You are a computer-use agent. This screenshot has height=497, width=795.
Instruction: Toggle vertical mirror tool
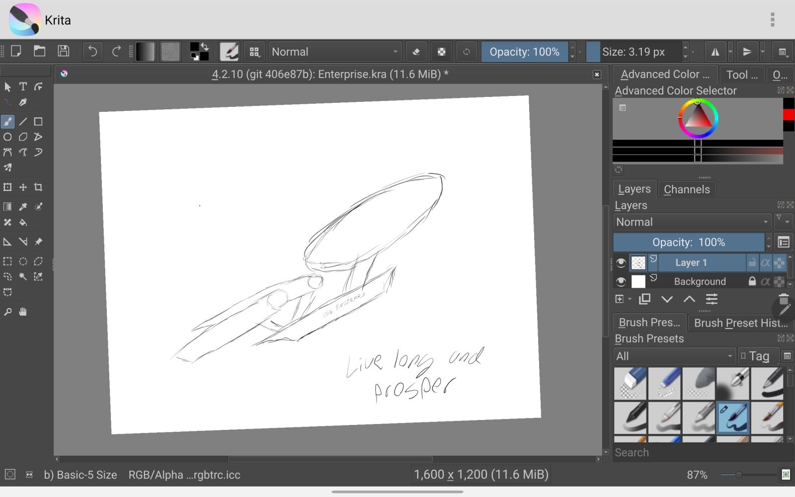click(747, 52)
